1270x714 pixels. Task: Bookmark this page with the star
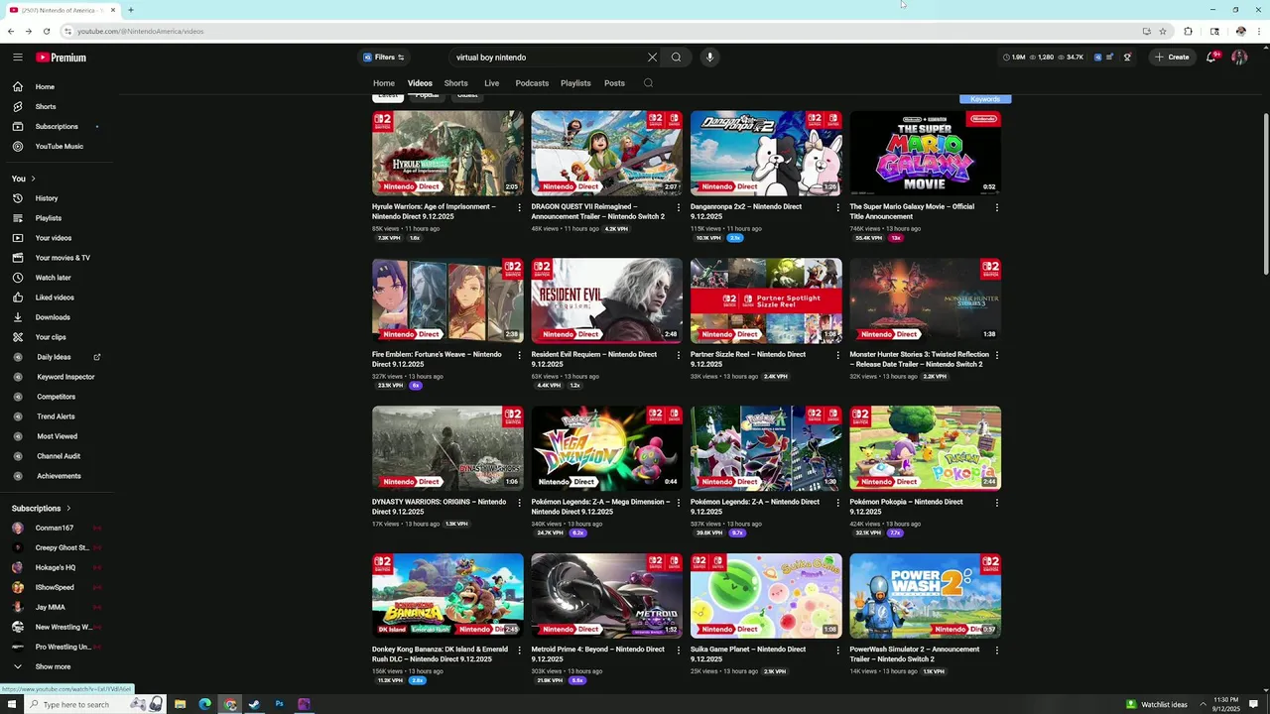coord(1163,31)
